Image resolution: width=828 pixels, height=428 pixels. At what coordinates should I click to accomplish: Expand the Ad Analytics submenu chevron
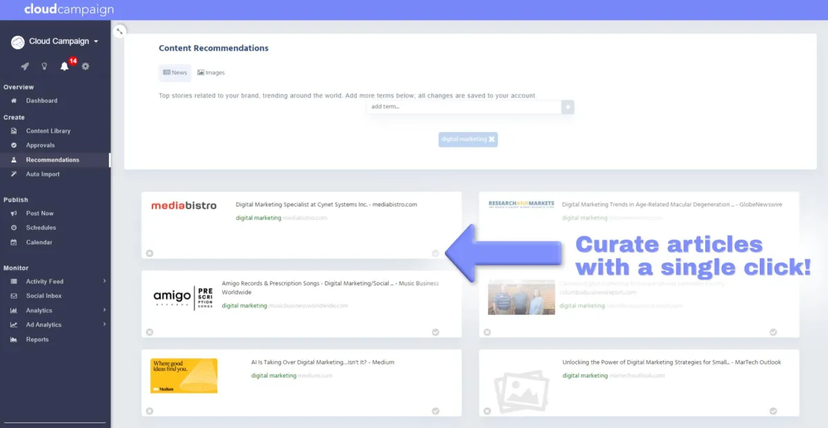click(x=105, y=325)
